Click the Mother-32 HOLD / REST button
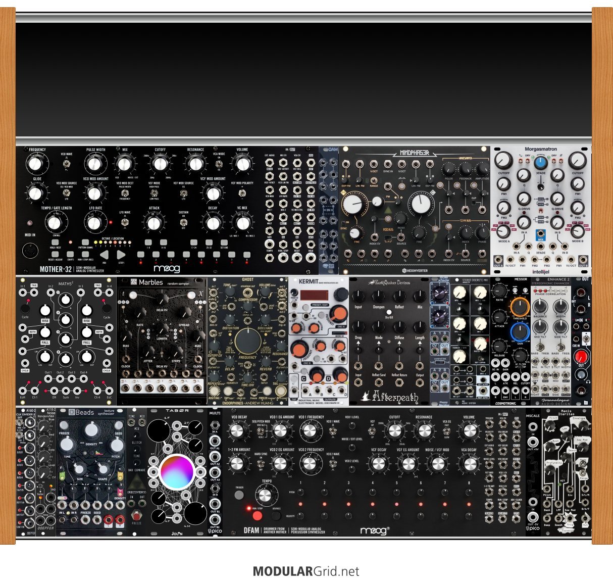This screenshot has width=613, height=582. (x=56, y=243)
